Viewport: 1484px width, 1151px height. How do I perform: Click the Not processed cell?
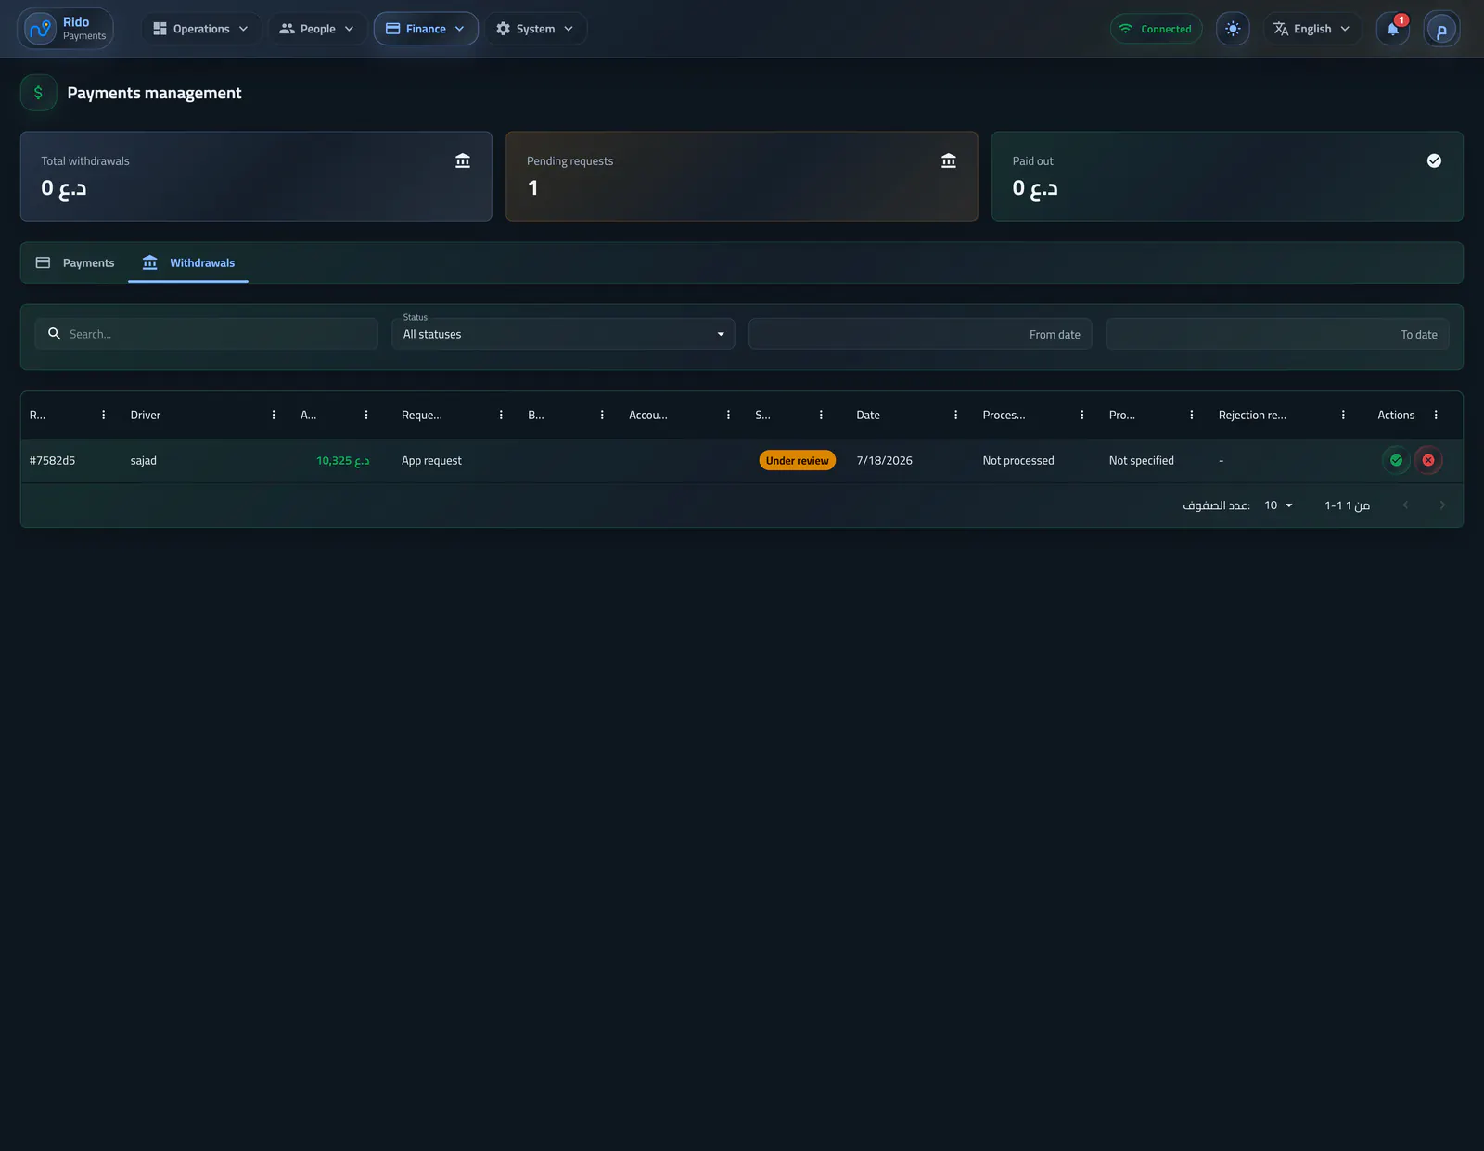coord(1018,460)
